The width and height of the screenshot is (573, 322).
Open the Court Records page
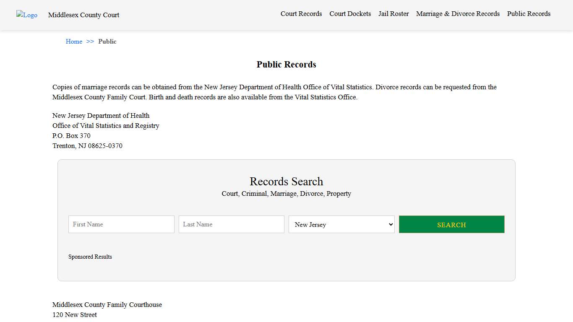(x=301, y=14)
